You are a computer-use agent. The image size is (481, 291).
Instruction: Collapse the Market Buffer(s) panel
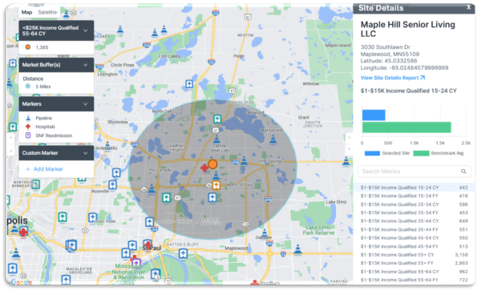[86, 65]
